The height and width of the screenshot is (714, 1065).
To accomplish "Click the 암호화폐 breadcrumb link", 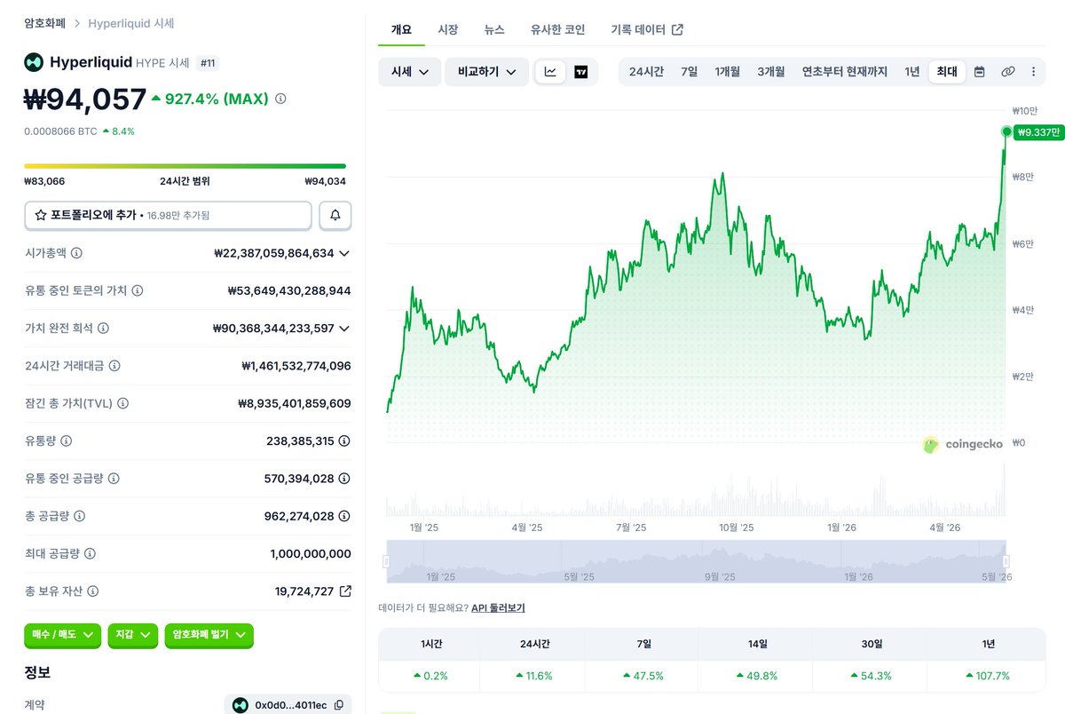I will pos(44,23).
